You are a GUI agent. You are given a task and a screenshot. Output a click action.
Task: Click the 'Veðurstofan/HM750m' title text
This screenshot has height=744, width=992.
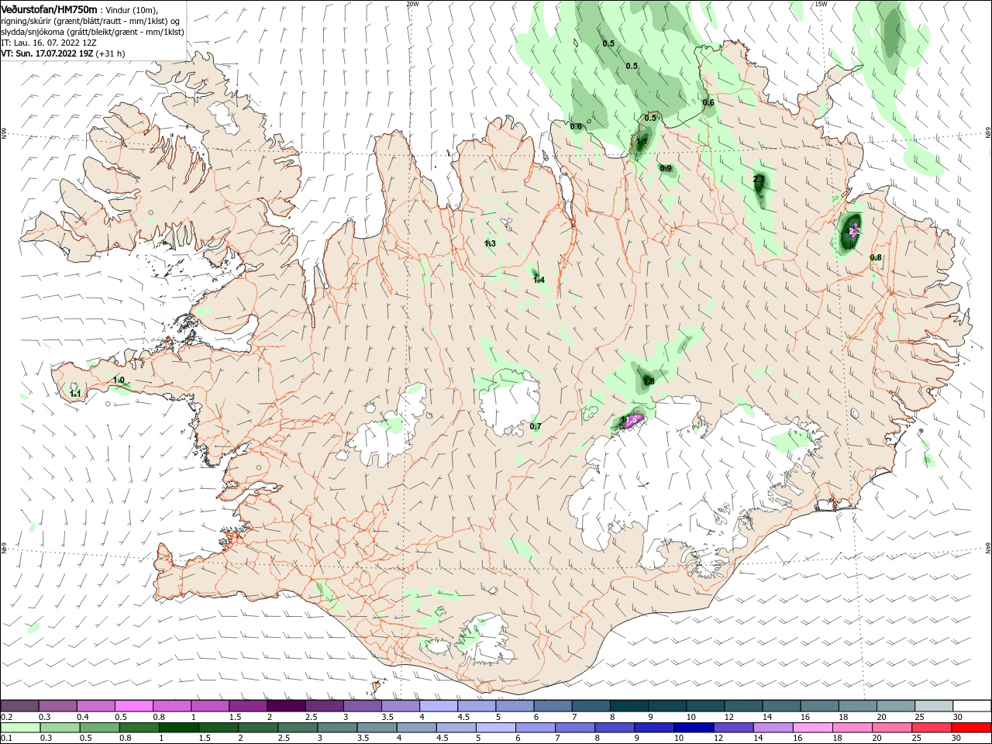[49, 9]
